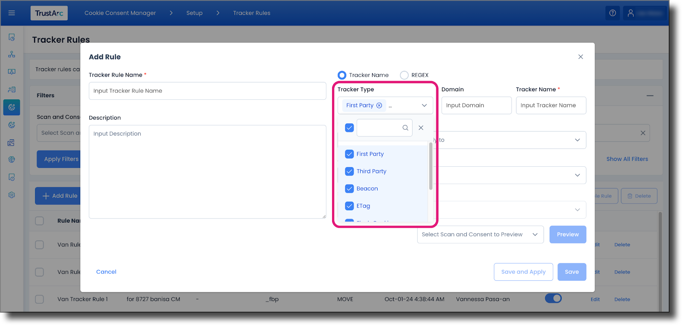Open the help question mark icon
Screen dimensions: 682x325
click(x=613, y=13)
